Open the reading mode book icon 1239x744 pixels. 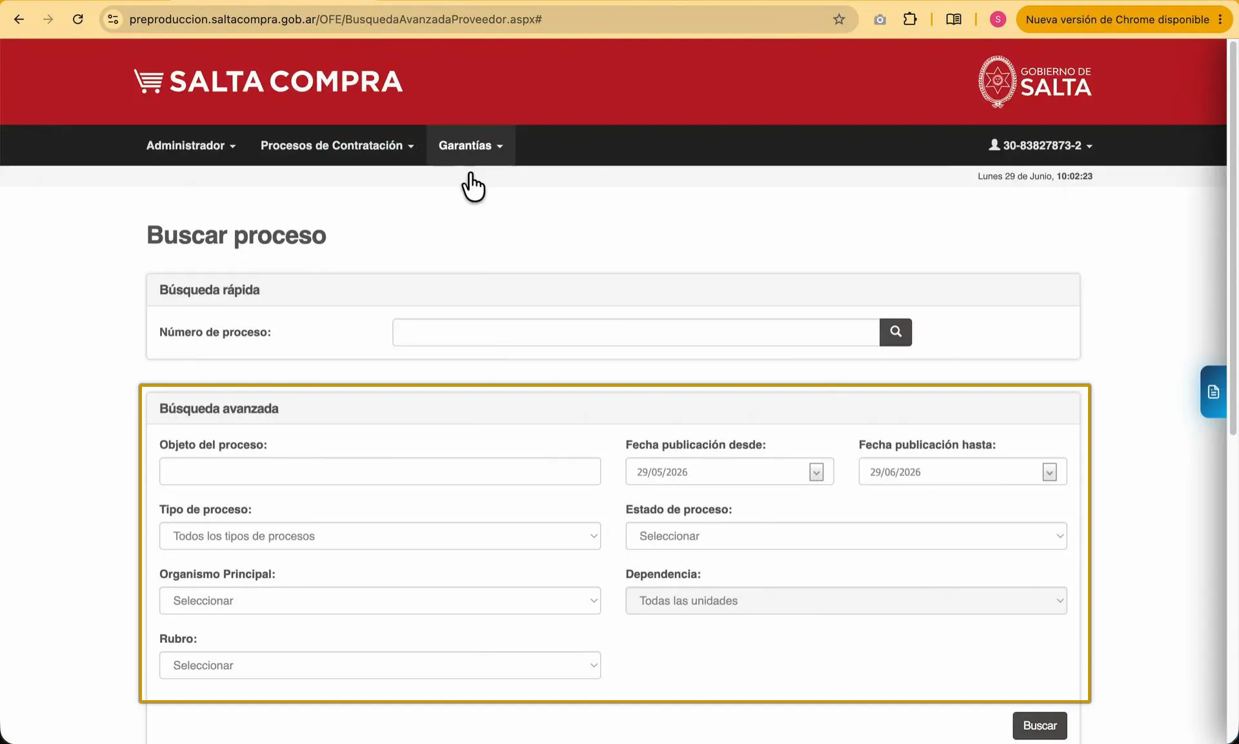[954, 19]
